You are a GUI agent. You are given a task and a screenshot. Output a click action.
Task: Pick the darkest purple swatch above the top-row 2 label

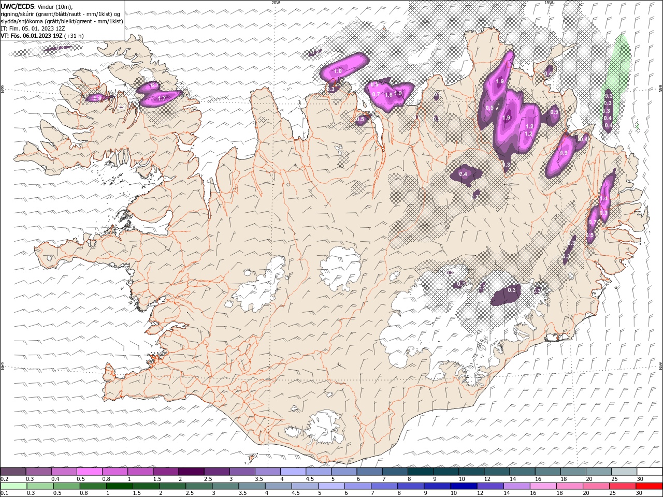coord(191,472)
